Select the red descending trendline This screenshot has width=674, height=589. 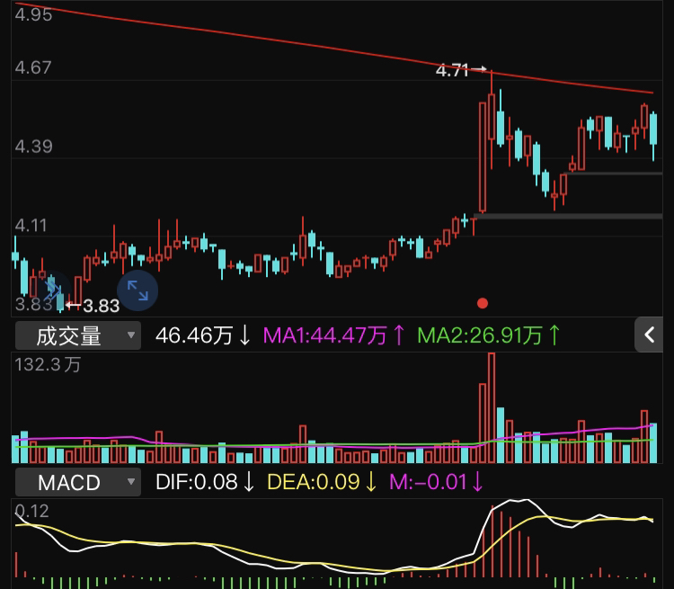click(333, 48)
